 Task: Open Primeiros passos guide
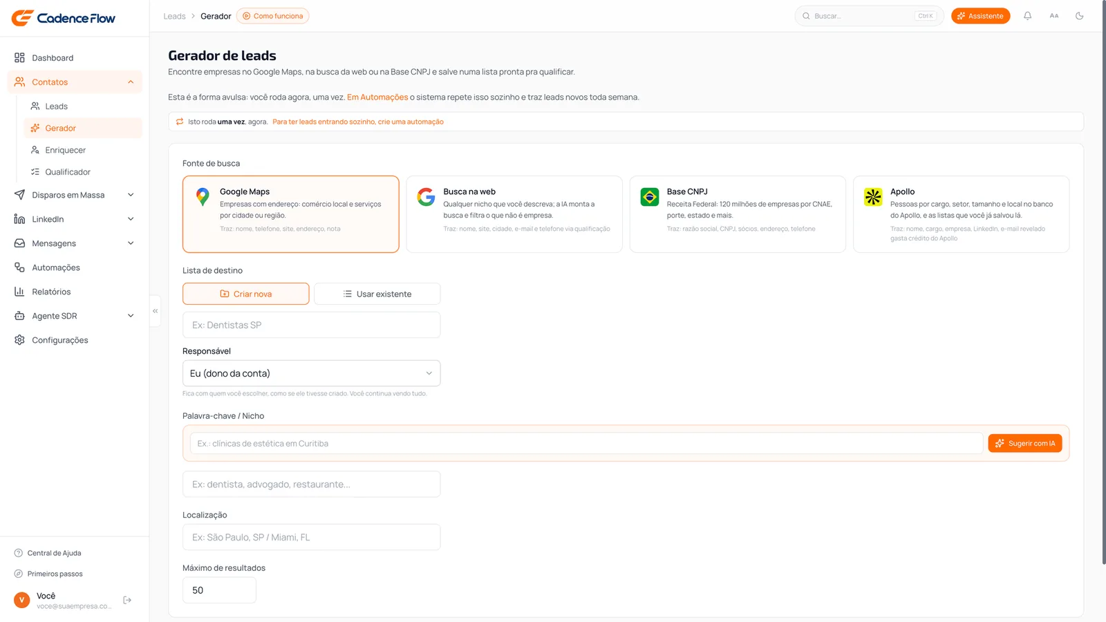[x=48, y=574]
